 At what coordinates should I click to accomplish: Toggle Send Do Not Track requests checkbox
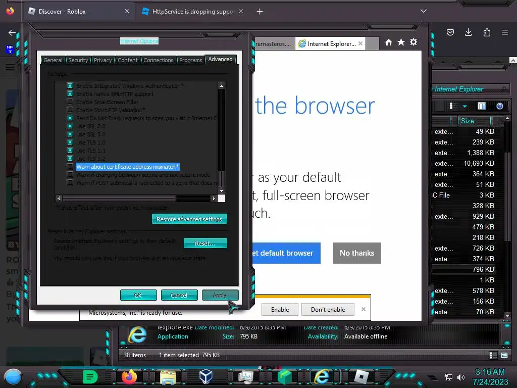(x=70, y=118)
